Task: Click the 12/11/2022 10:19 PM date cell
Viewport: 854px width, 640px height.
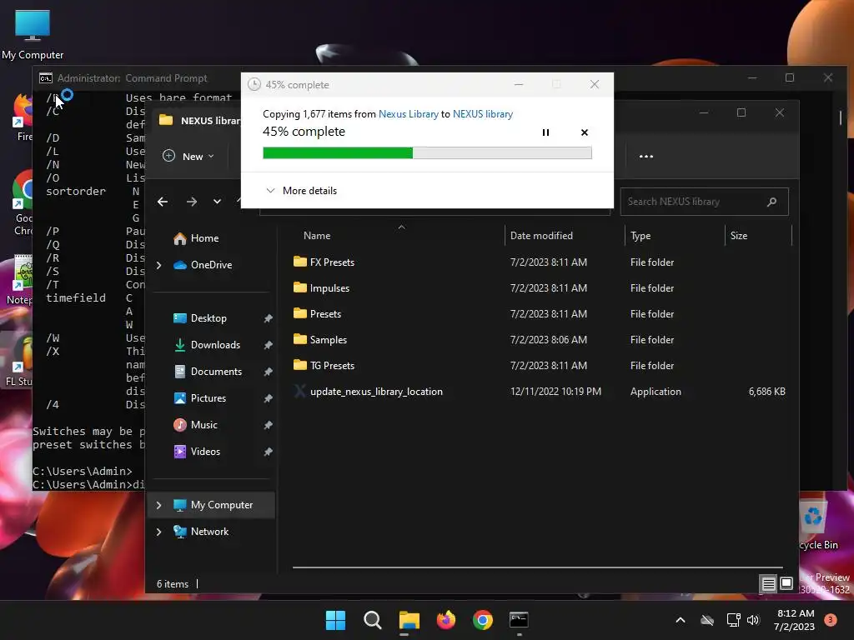Action: pyautogui.click(x=555, y=392)
